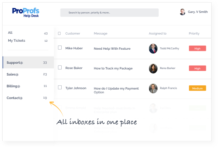This screenshot has height=148, width=218.
Task: Open the 'Need Help With Feature' ticket
Action: pos(112,49)
